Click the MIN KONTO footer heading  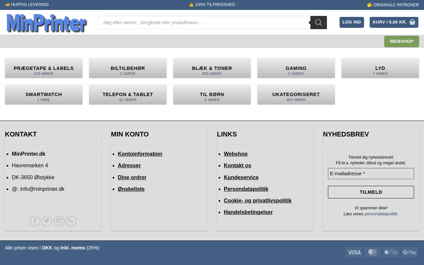click(130, 134)
